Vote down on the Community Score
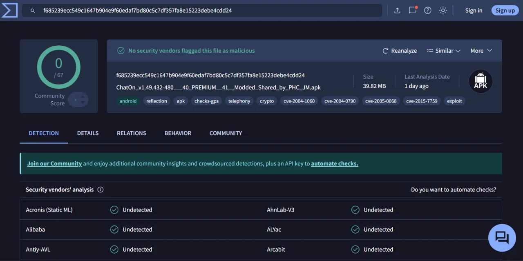Screen dimensions: 523x261 tap(83, 102)
